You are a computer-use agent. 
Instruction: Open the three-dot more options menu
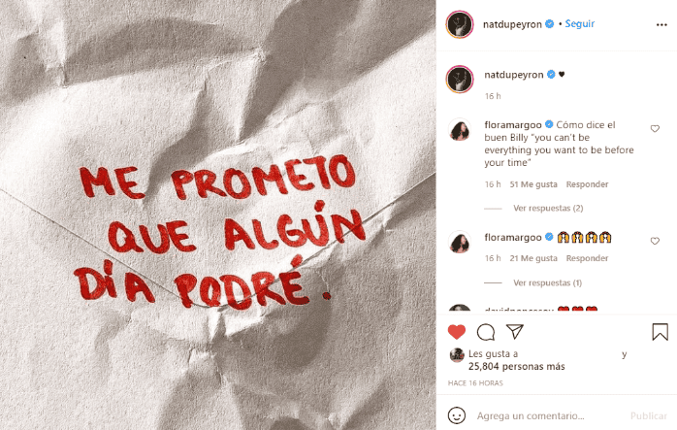click(x=661, y=25)
